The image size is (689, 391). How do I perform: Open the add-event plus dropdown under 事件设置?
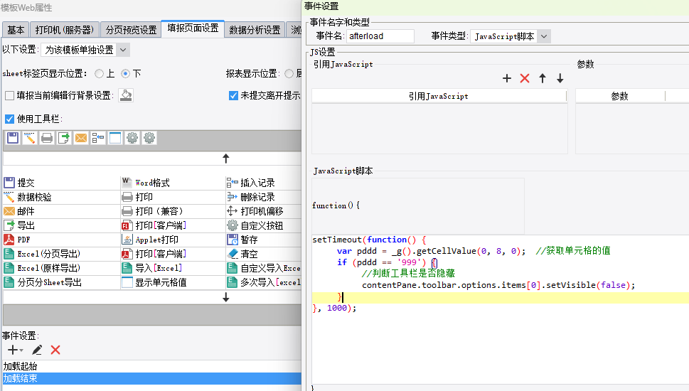[16, 350]
